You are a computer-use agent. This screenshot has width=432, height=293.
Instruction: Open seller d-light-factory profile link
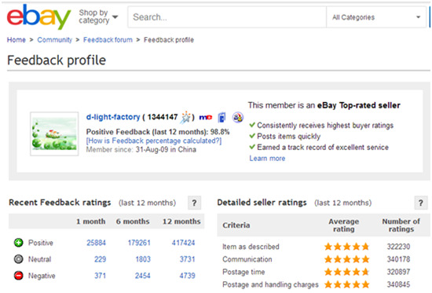(113, 117)
